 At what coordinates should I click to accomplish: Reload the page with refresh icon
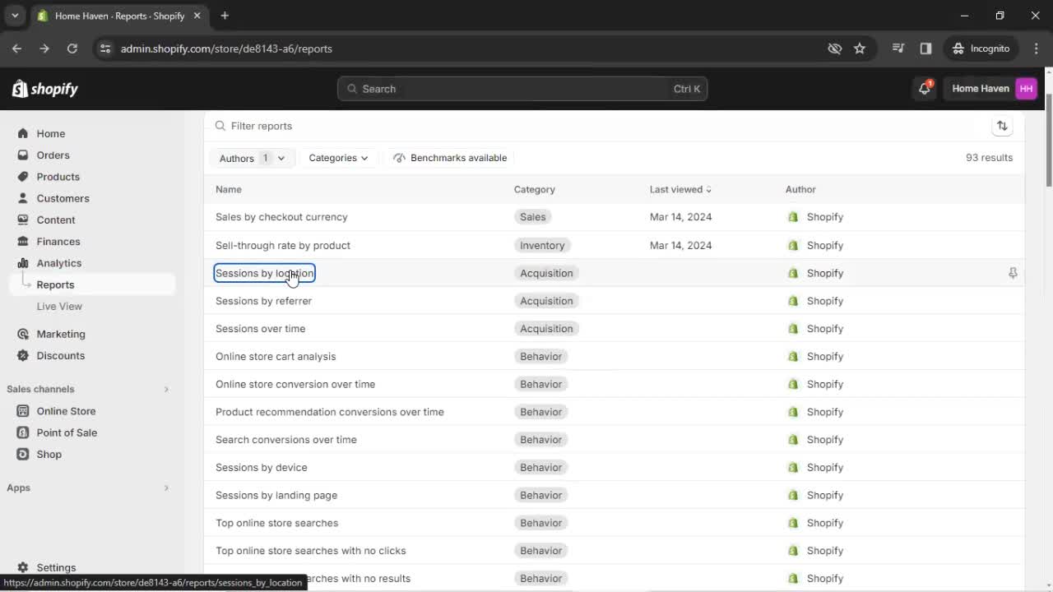[x=72, y=49]
